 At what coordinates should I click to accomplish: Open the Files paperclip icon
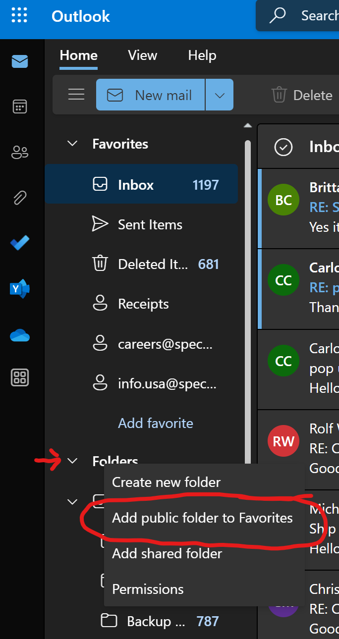tap(20, 198)
